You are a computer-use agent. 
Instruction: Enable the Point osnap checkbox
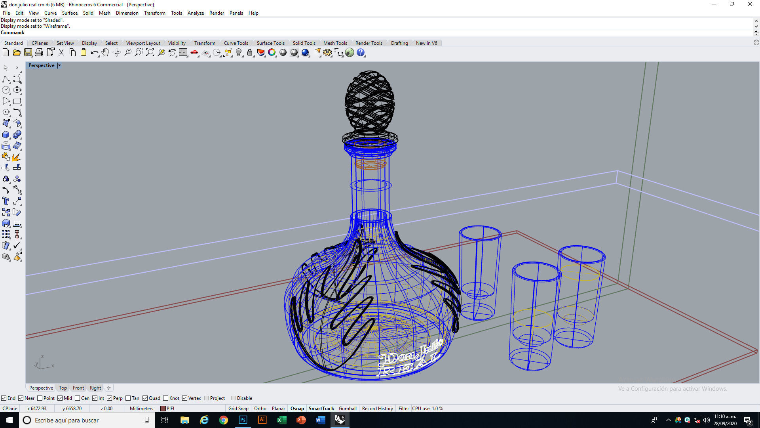click(x=40, y=398)
